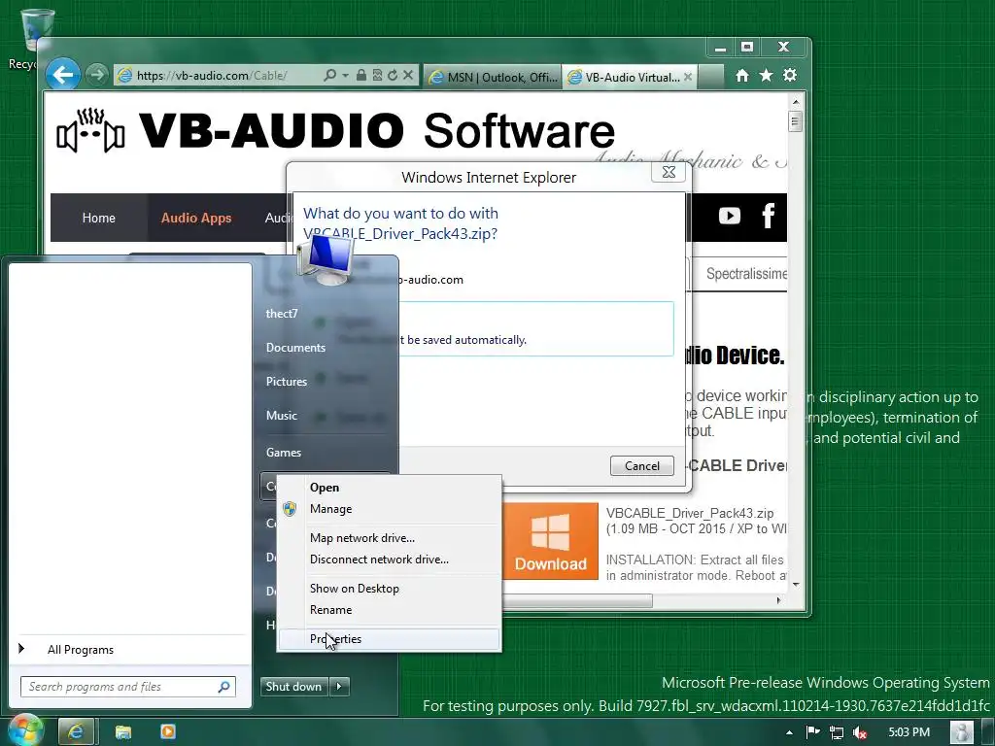Viewport: 995px width, 746px height.
Task: Click the Shut down button
Action: pyautogui.click(x=293, y=687)
